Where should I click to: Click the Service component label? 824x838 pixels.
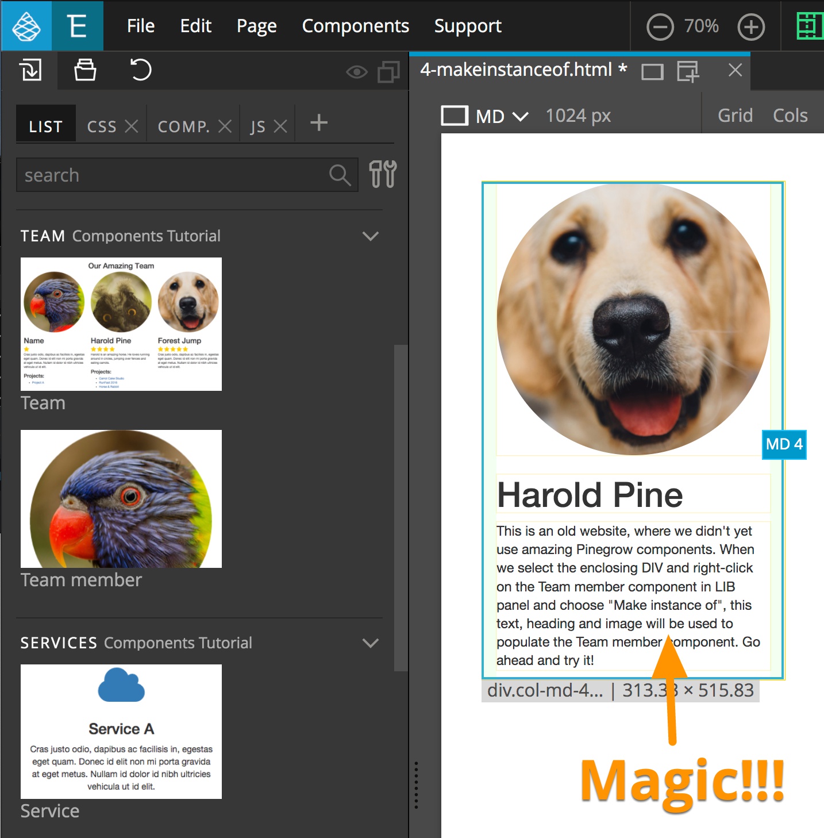(50, 811)
